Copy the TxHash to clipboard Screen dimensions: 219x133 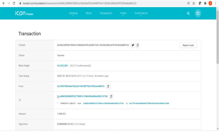coord(137,45)
